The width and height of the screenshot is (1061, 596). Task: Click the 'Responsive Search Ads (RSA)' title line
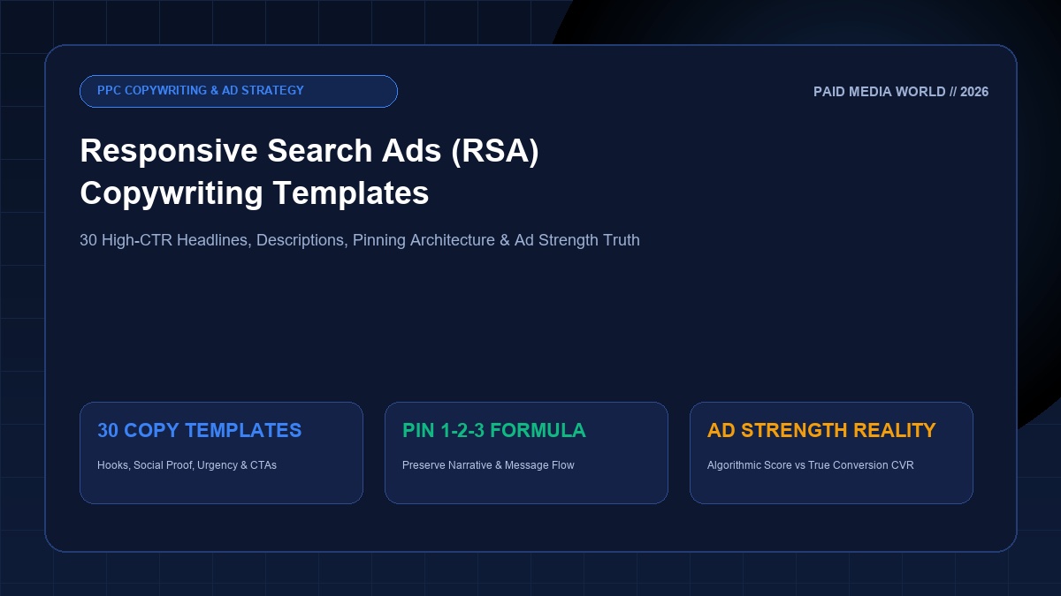click(x=309, y=151)
